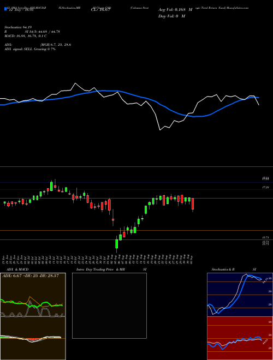Screen dimensions: 273x360
Task: Open the red RSI mini chart
Action: tap(240, 338)
